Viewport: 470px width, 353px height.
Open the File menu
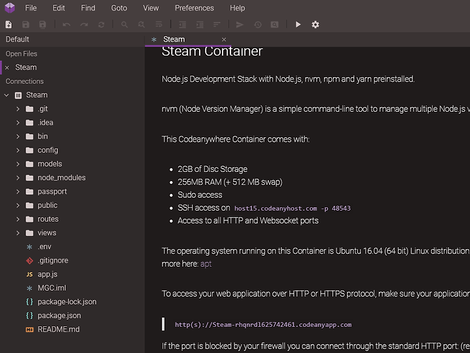[31, 8]
